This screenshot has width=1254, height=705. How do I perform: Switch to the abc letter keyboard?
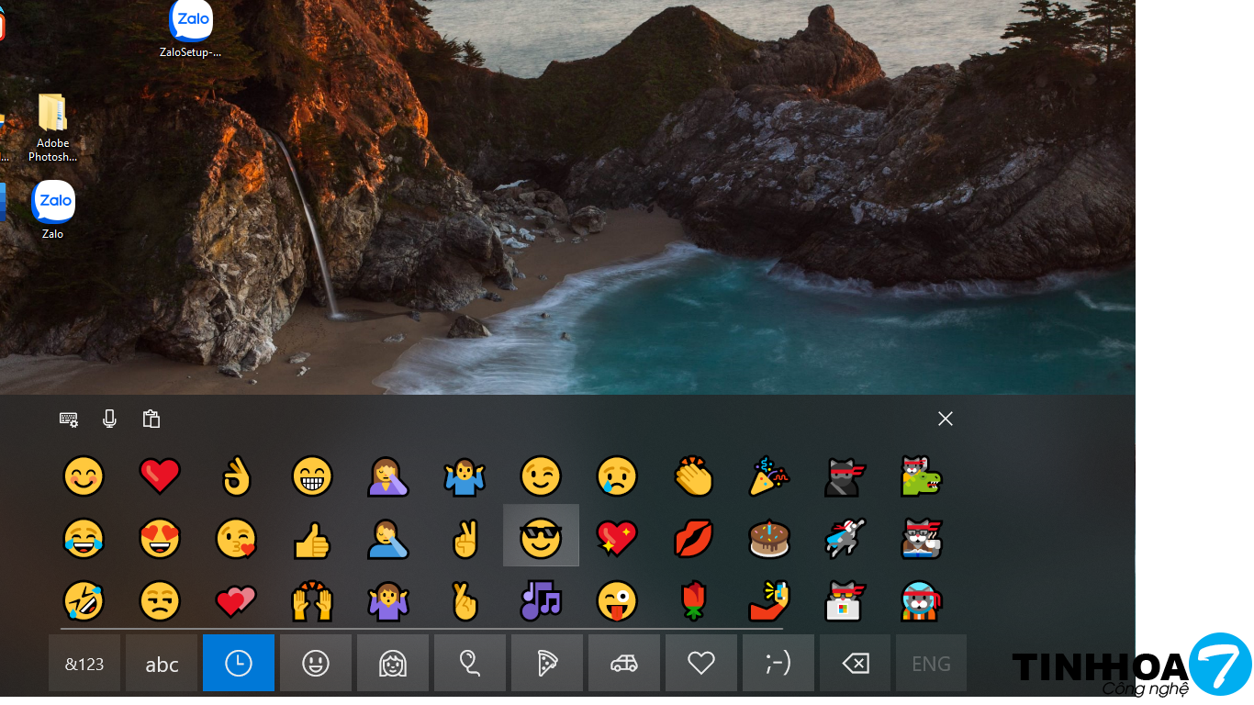coord(162,663)
